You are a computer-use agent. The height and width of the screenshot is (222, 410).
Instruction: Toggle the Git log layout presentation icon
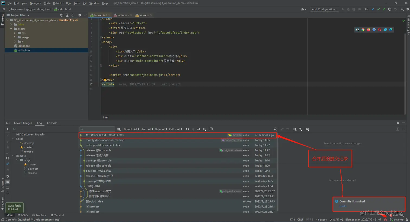pyautogui.click(x=307, y=129)
